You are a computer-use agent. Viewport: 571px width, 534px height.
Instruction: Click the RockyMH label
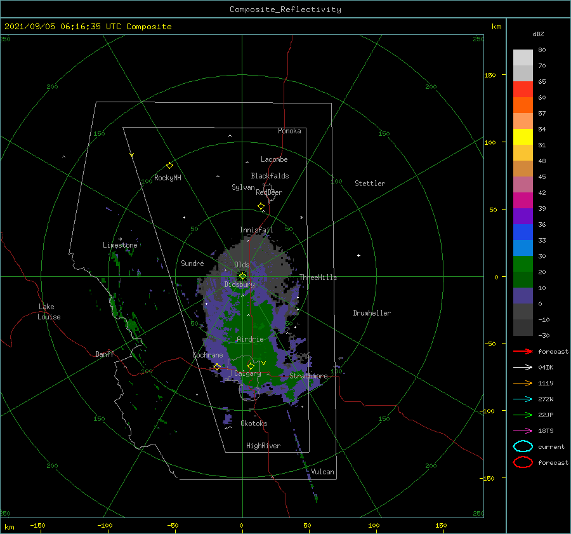click(167, 178)
